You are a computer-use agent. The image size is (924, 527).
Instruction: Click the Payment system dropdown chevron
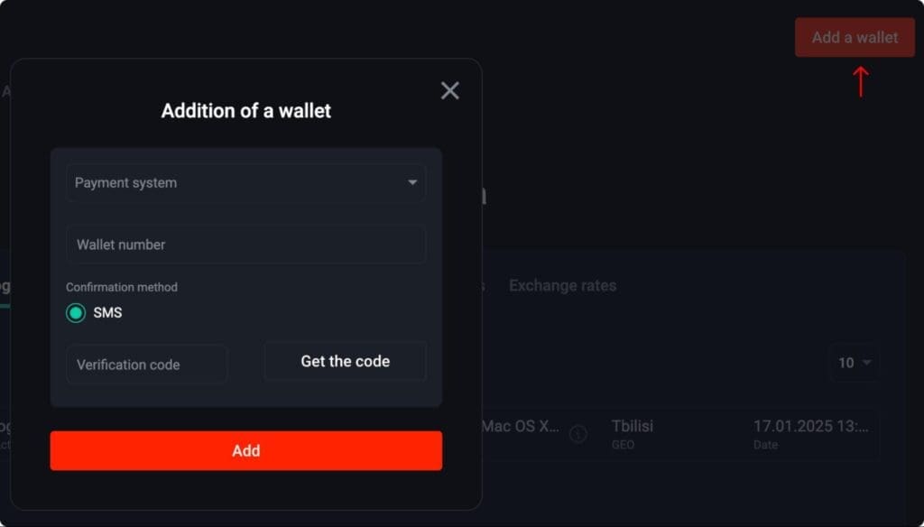pos(413,183)
